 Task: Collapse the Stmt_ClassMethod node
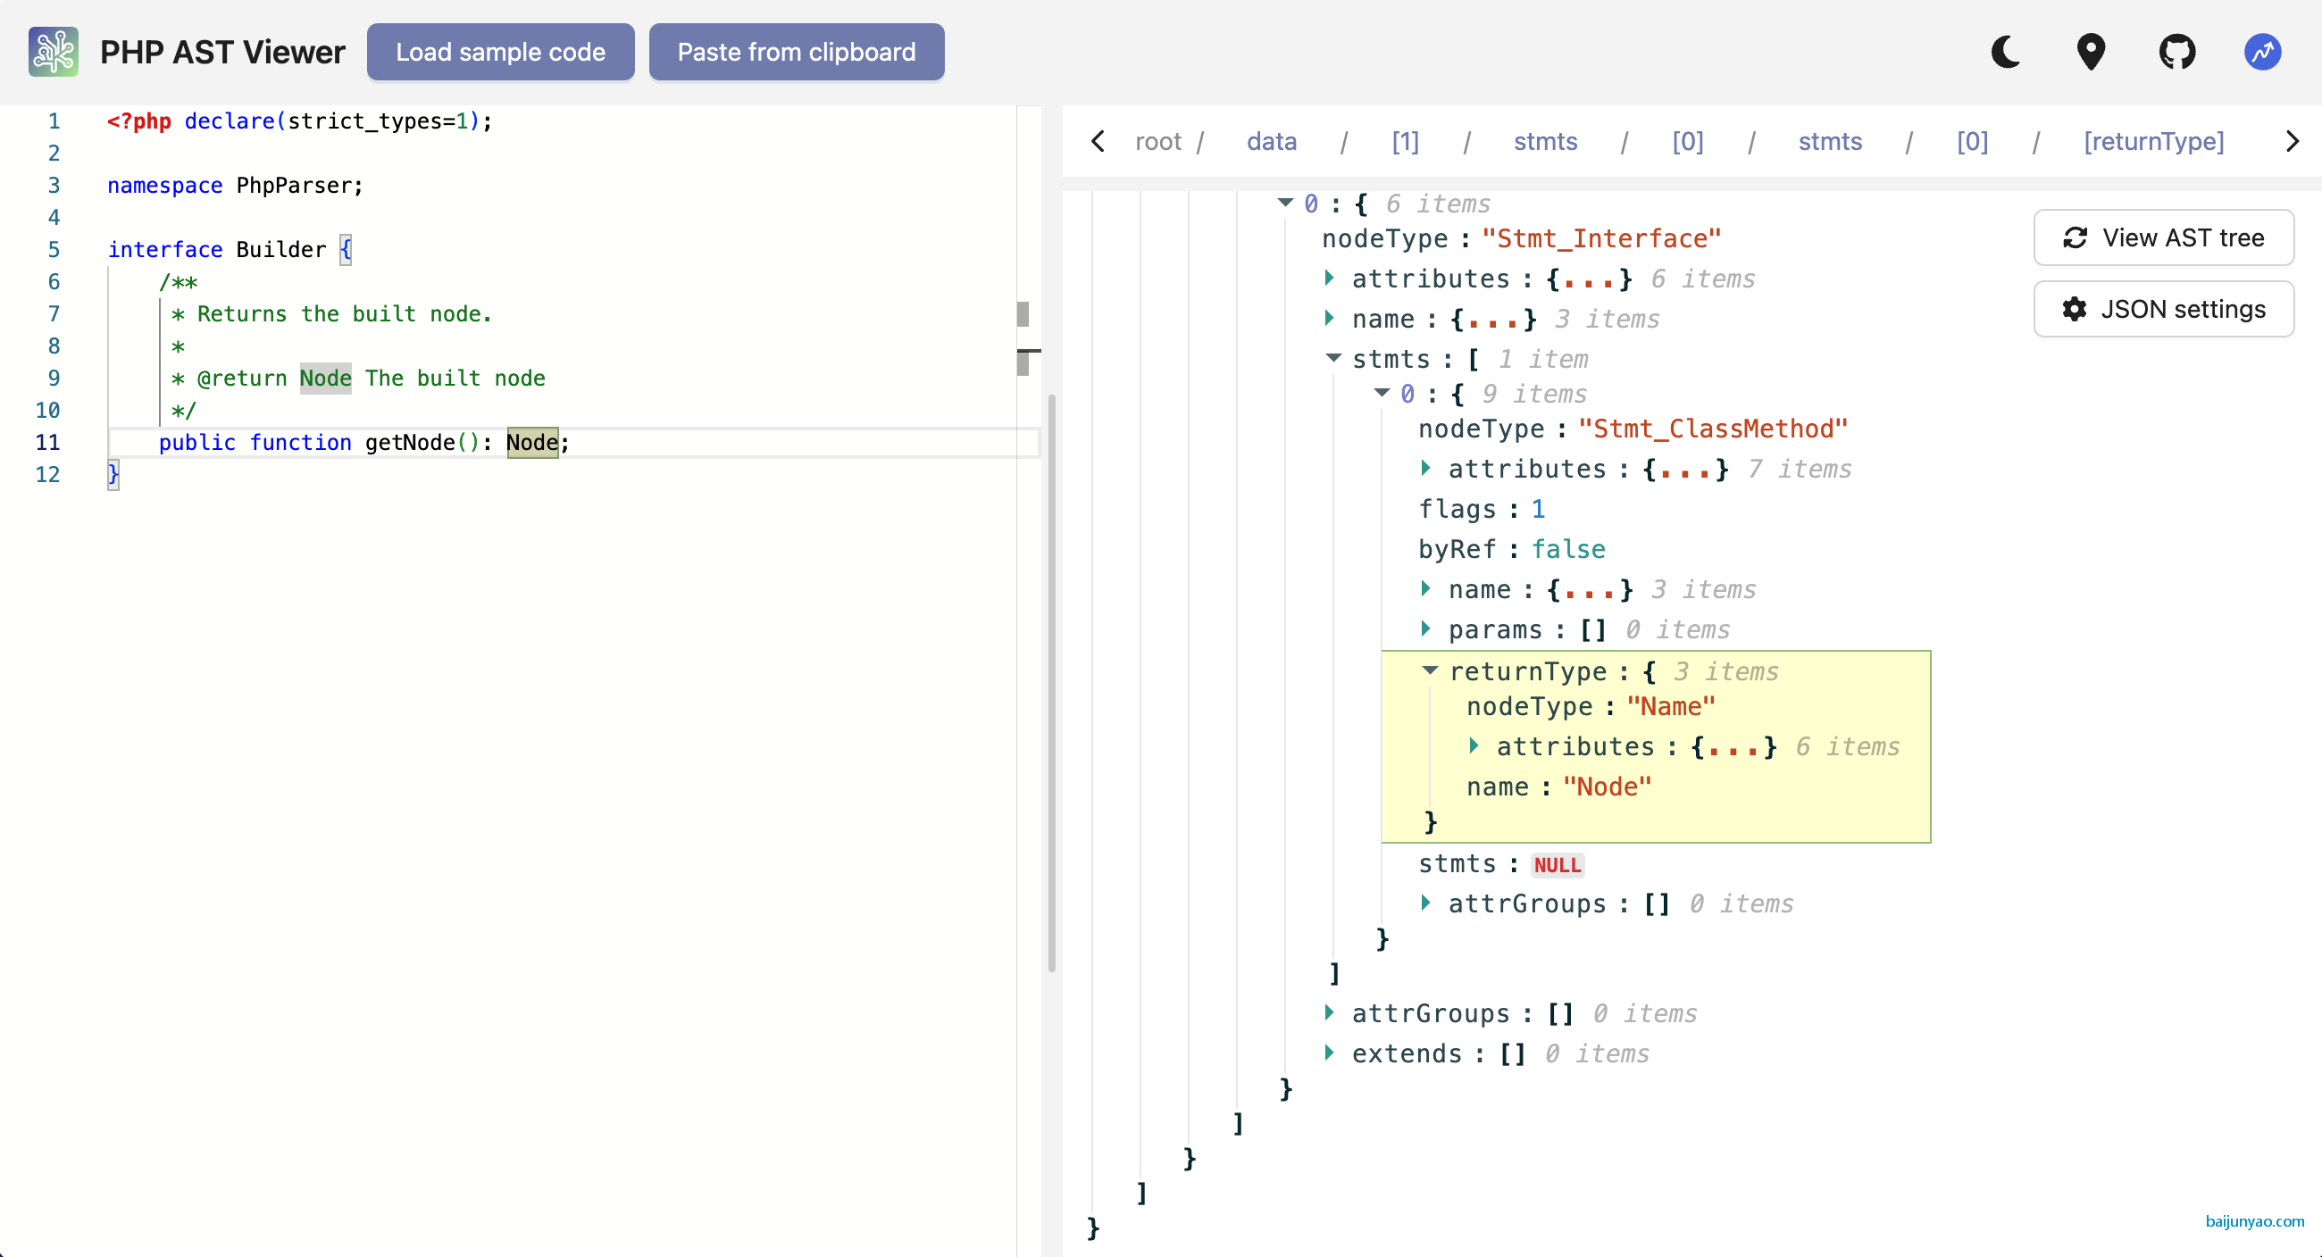[1382, 394]
